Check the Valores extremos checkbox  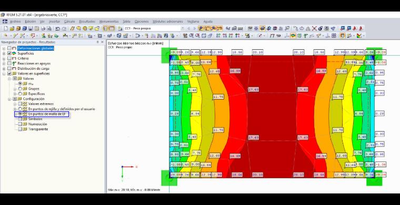click(20, 104)
